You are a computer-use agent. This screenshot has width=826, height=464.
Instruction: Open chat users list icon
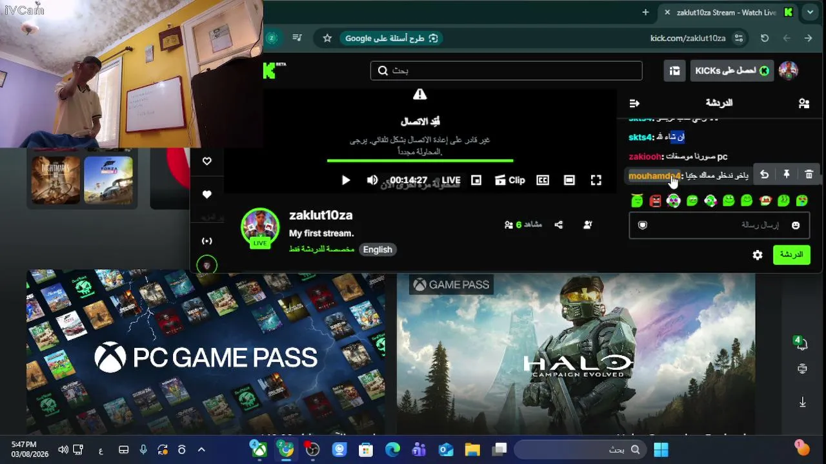point(804,103)
